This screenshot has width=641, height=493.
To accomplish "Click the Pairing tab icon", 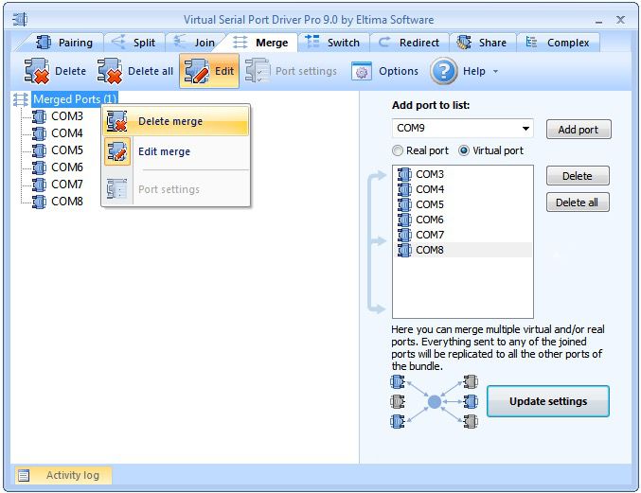I will click(x=44, y=42).
